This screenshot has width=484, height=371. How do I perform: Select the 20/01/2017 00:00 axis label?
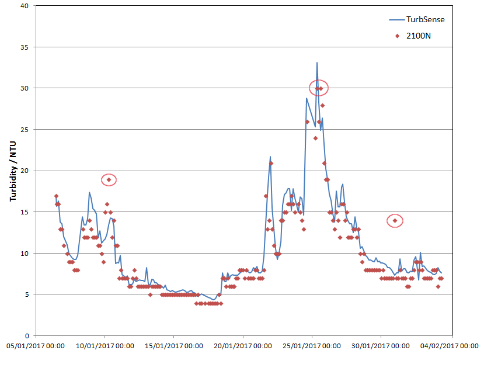click(x=243, y=346)
